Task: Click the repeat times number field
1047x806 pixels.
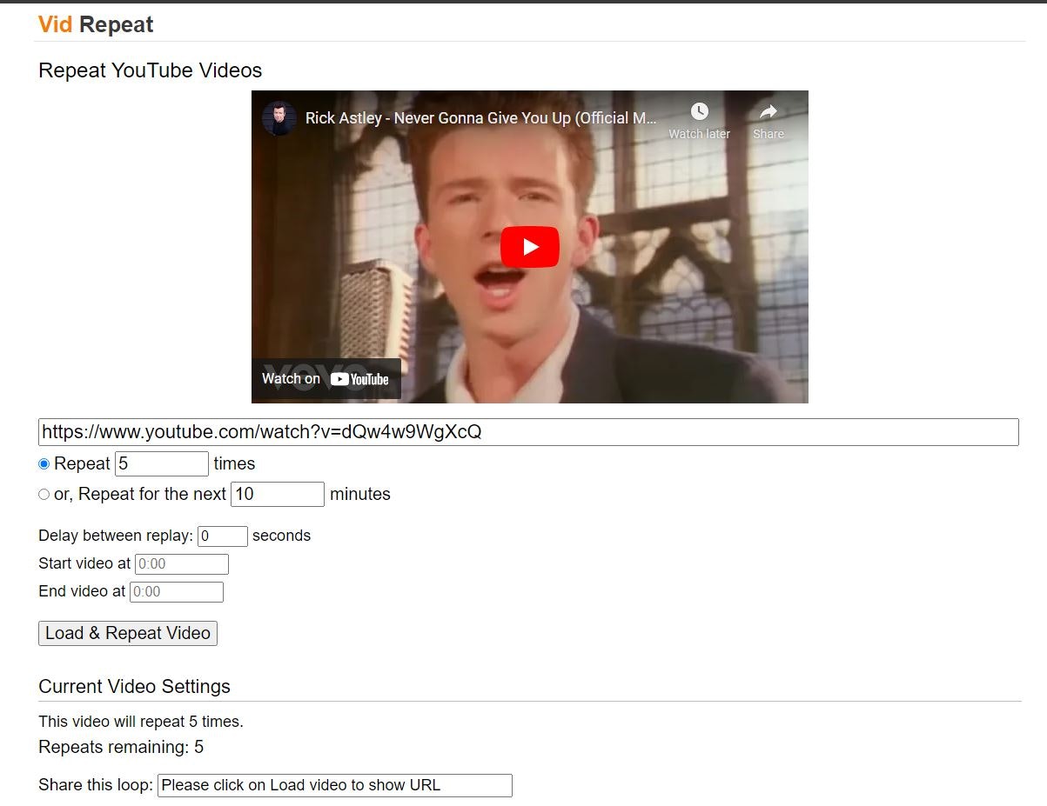Action: click(x=162, y=463)
